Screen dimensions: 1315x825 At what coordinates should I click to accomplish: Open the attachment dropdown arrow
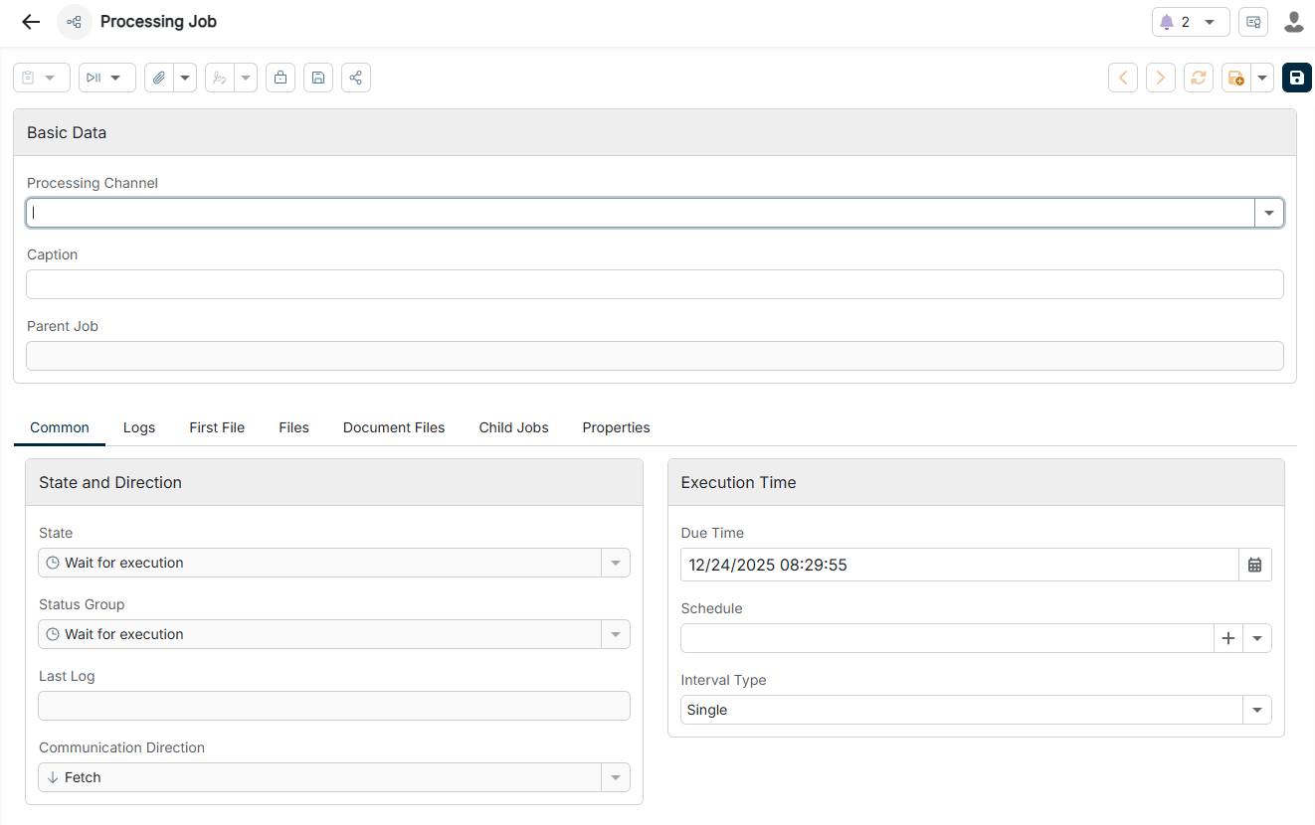point(185,78)
